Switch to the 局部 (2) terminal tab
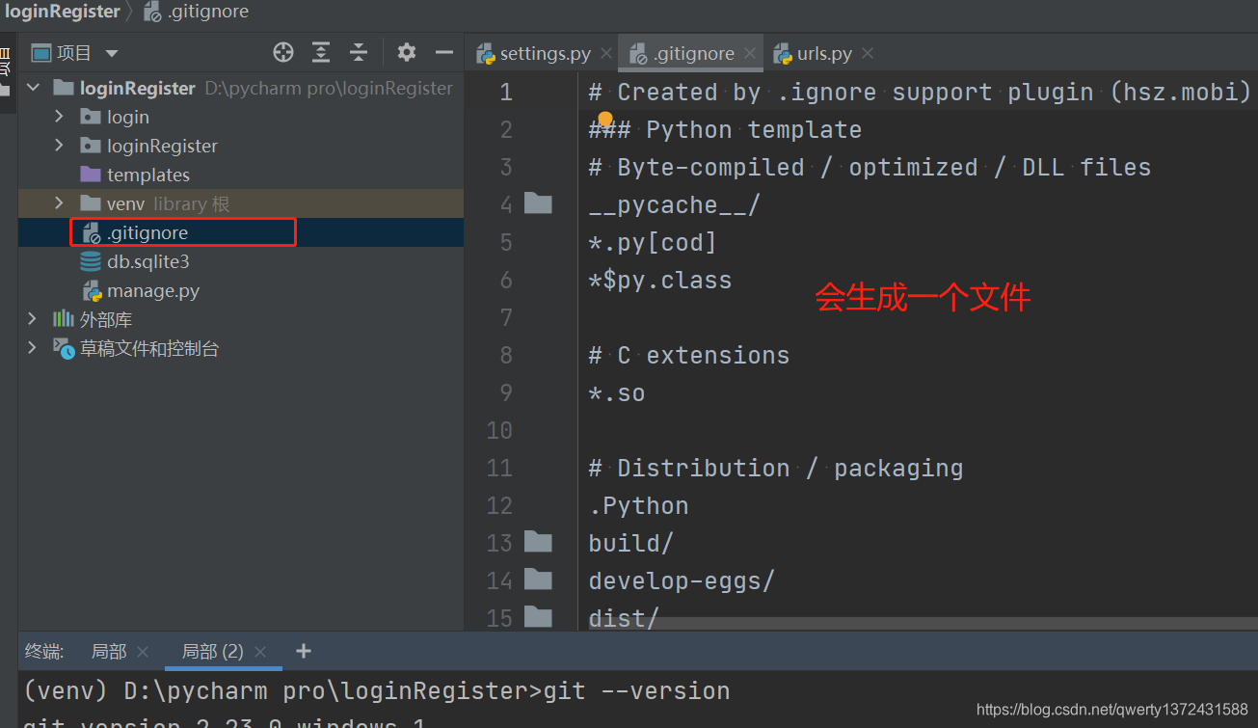 point(213,652)
